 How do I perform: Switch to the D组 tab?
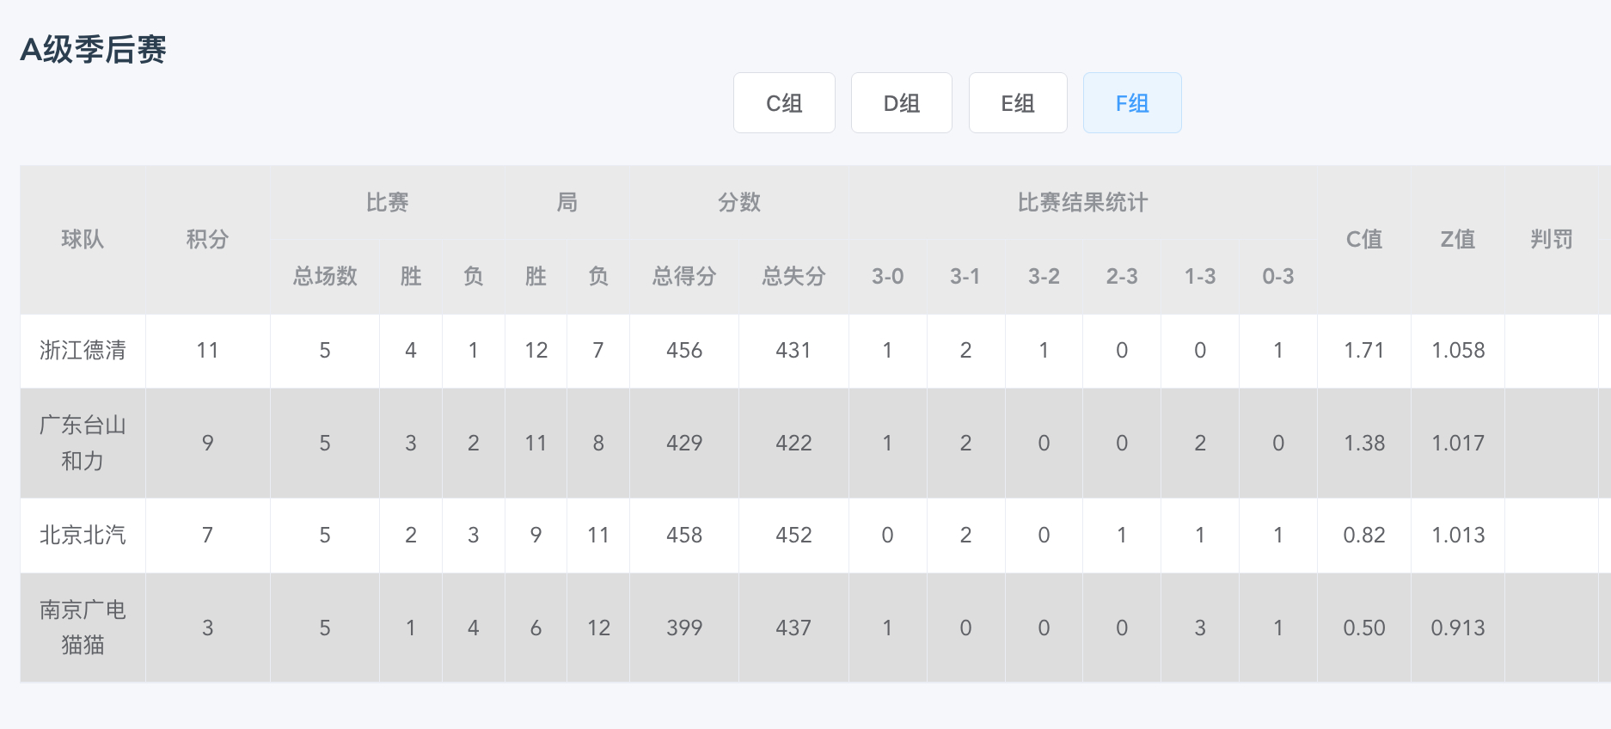(902, 103)
